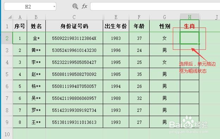The height and width of the screenshot is (139, 220).
Task: Select column A header
Action: (x=20, y=17)
